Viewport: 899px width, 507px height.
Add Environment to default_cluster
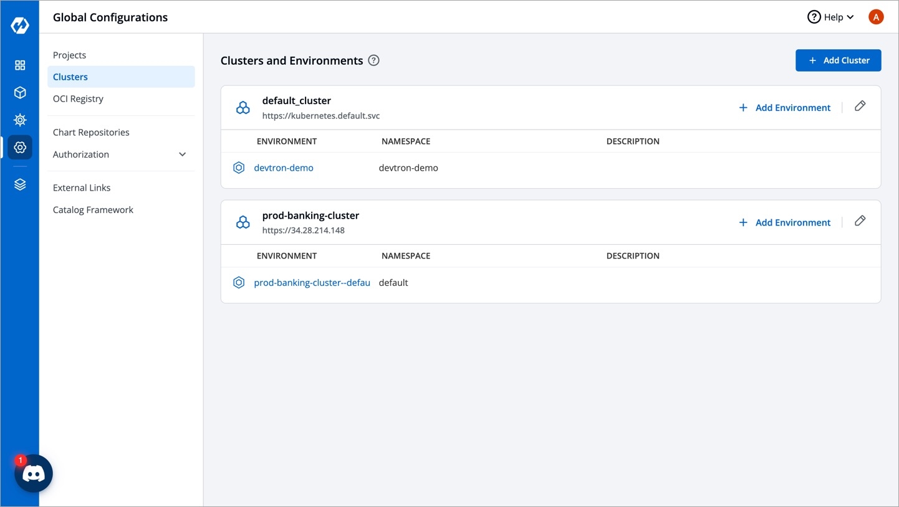785,108
